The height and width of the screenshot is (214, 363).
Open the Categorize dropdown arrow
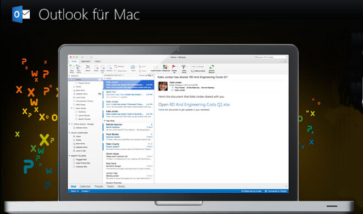pyautogui.click(x=168, y=67)
